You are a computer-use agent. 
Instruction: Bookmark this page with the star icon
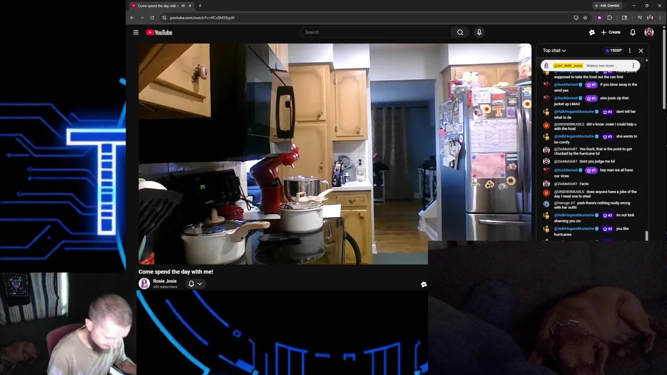(x=585, y=18)
